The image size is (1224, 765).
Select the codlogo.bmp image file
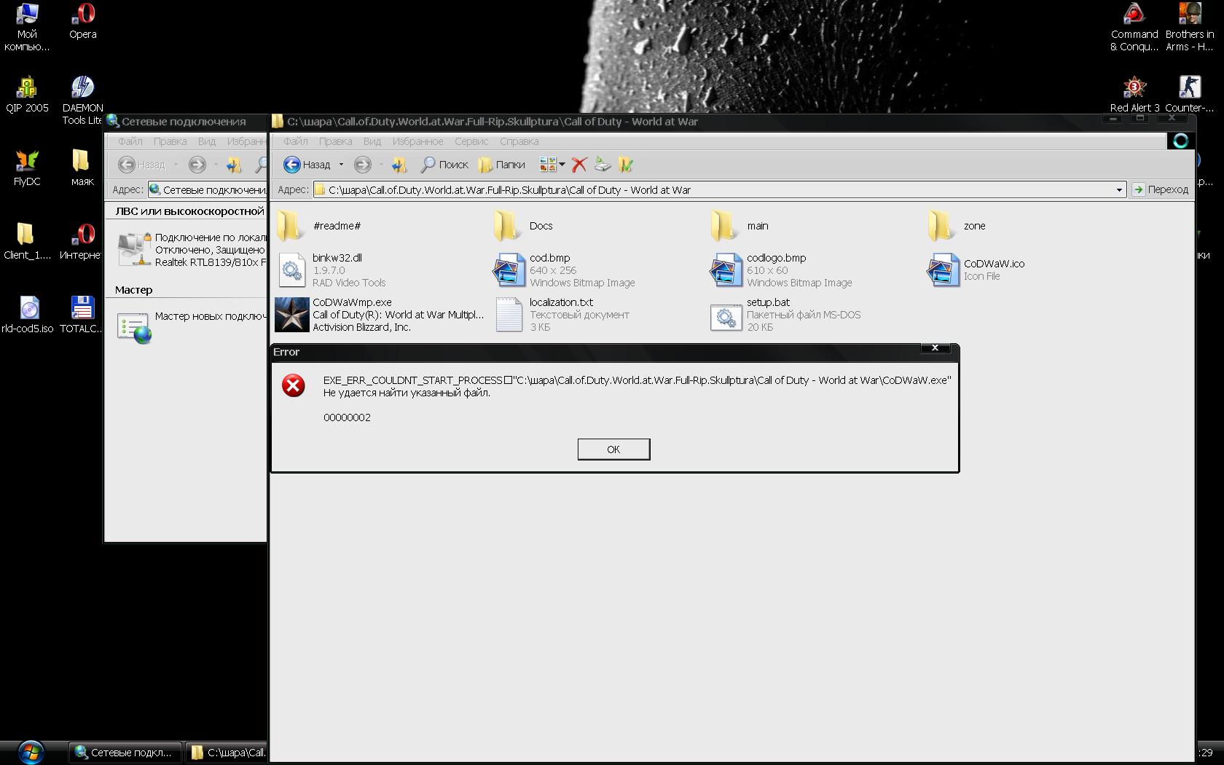point(781,270)
